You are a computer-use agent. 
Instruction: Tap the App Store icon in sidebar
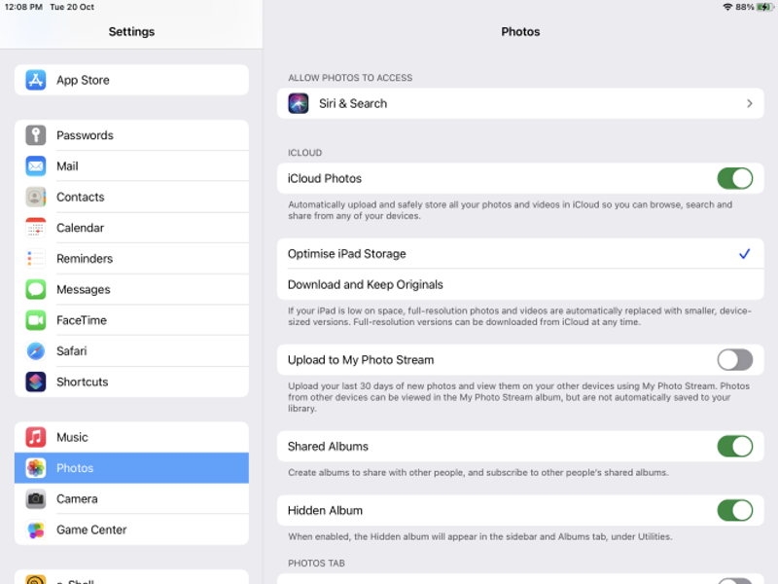pos(36,80)
